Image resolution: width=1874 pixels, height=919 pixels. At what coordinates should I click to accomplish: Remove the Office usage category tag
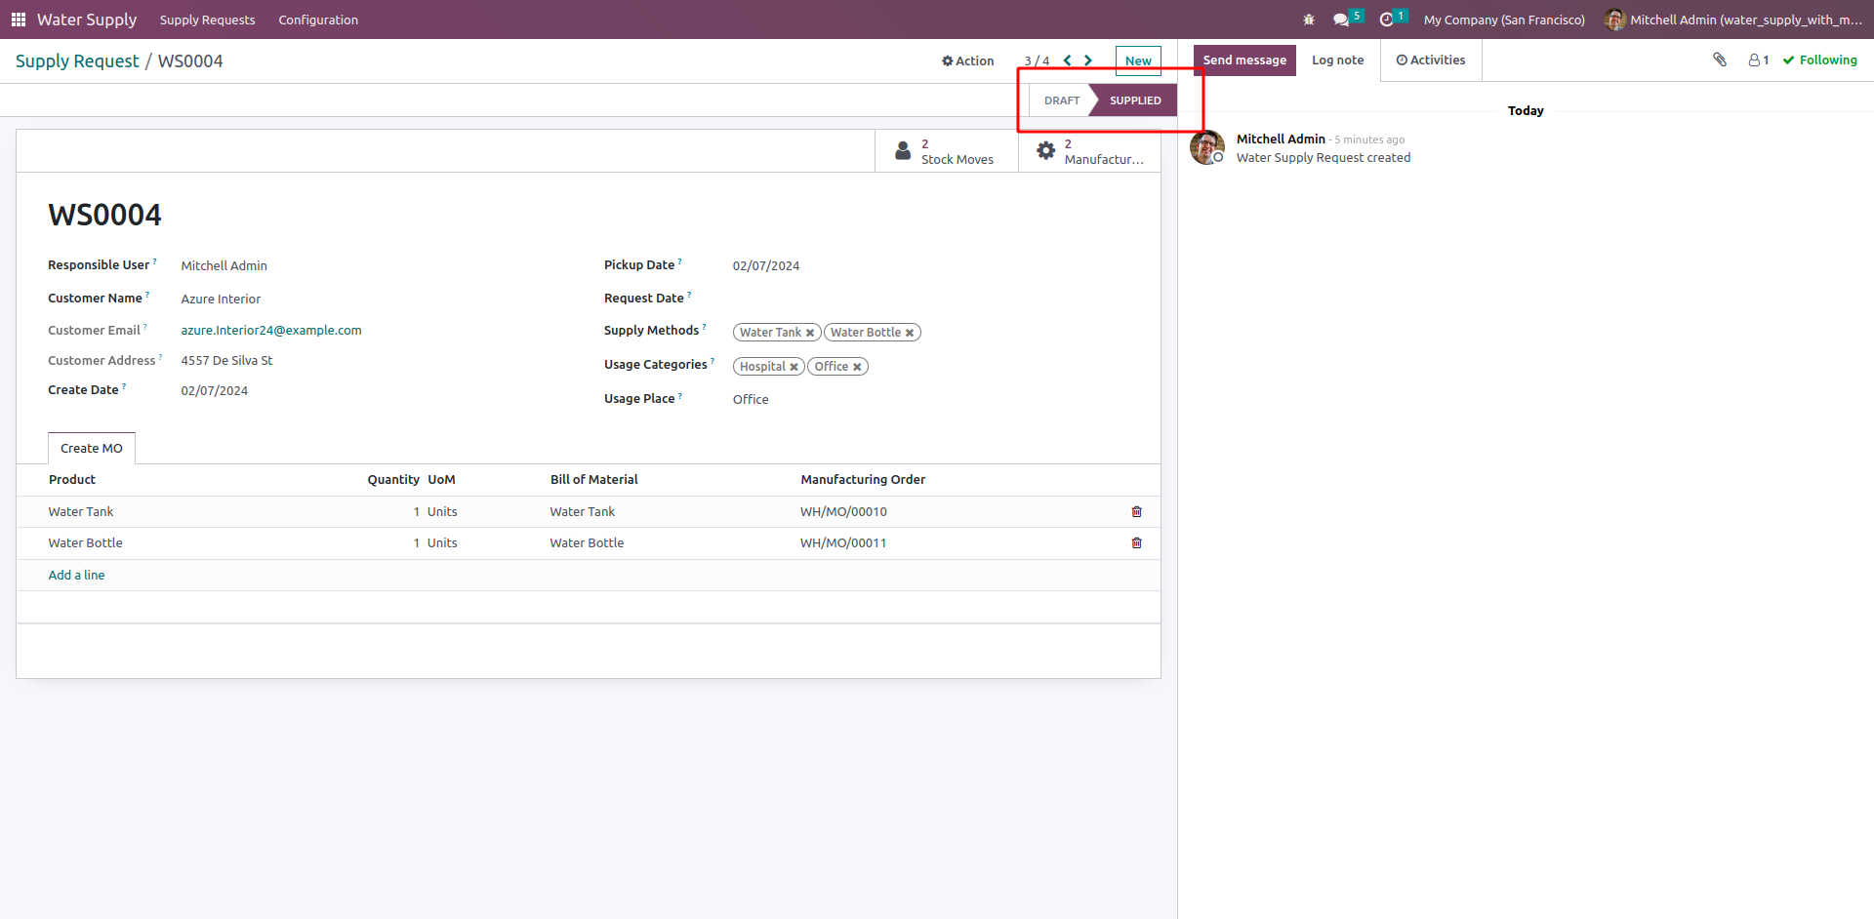point(857,367)
